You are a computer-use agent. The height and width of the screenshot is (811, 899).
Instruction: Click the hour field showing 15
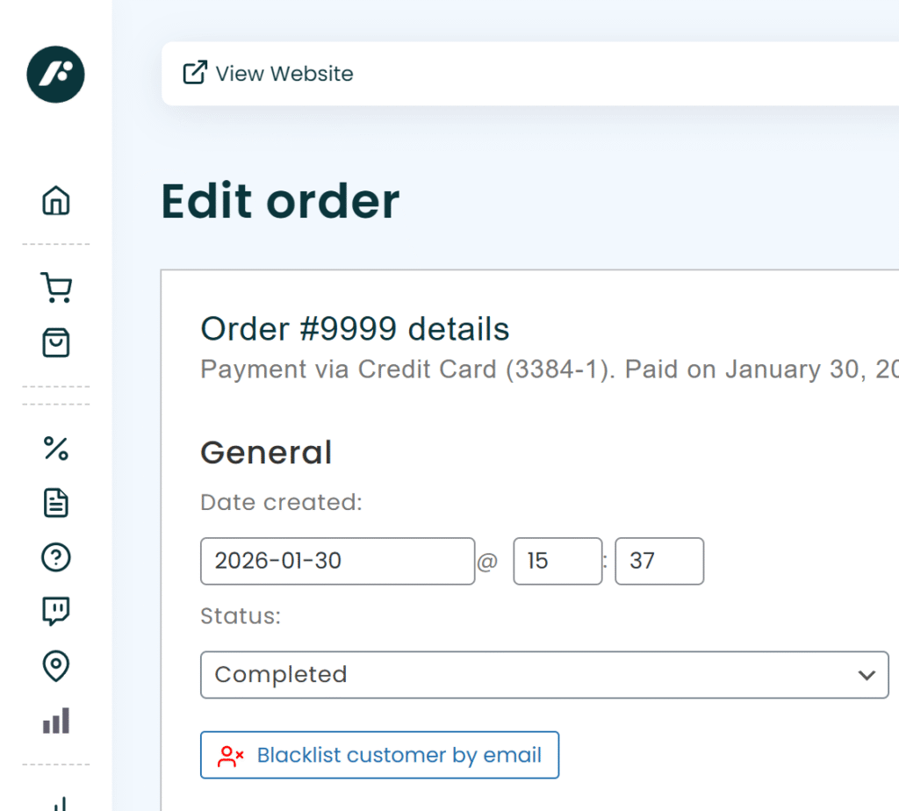tap(557, 561)
